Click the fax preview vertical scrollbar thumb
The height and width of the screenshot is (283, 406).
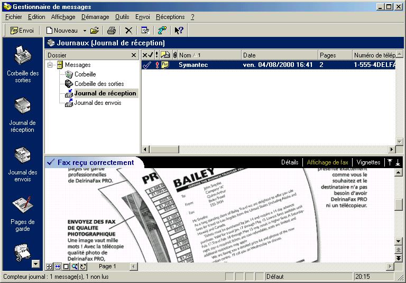[398, 204]
